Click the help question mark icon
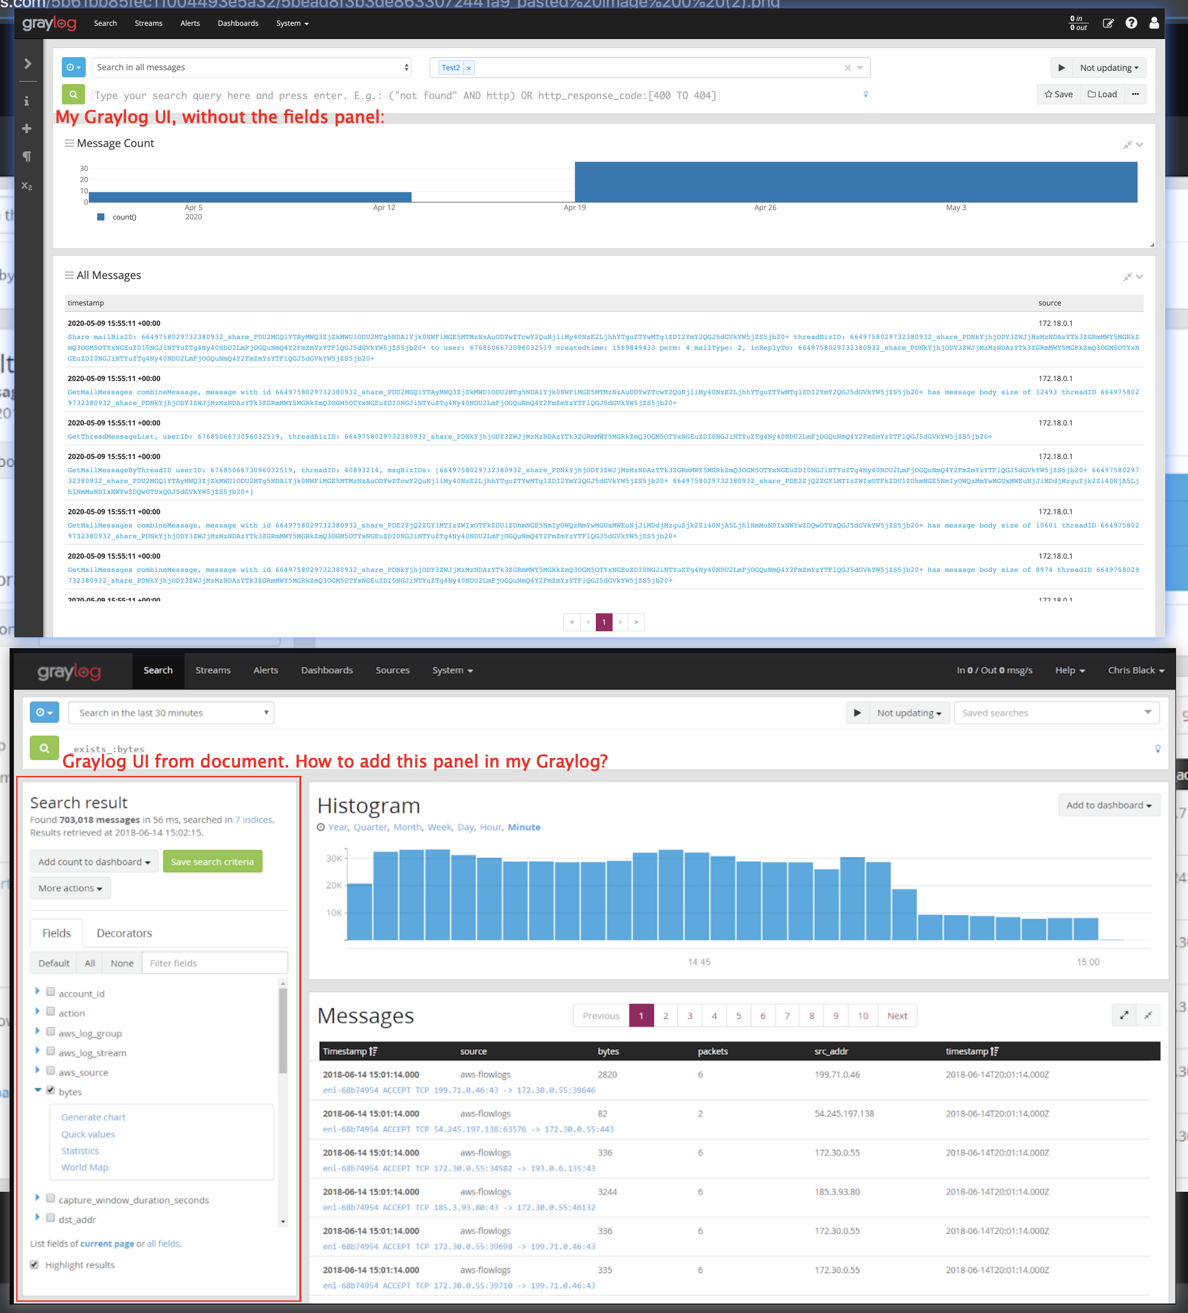Image resolution: width=1188 pixels, height=1313 pixels. point(1132,23)
